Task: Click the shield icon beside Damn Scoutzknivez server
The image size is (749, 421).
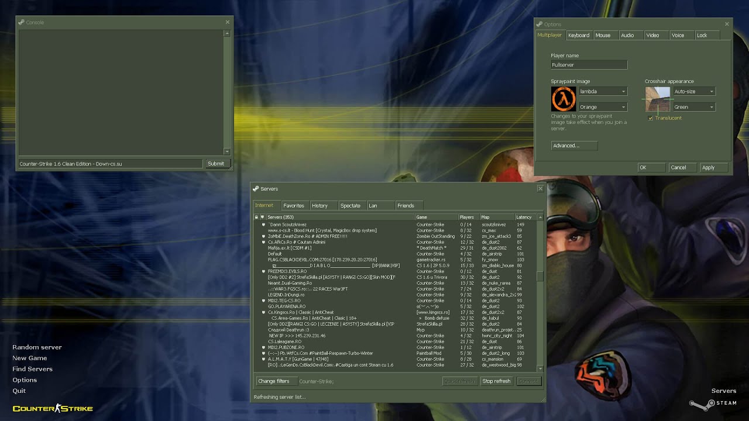Action: coord(263,225)
